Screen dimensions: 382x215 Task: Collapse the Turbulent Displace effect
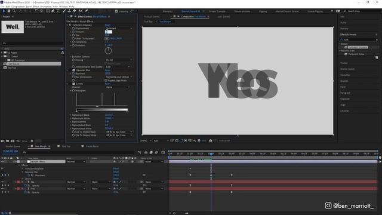tap(67, 25)
